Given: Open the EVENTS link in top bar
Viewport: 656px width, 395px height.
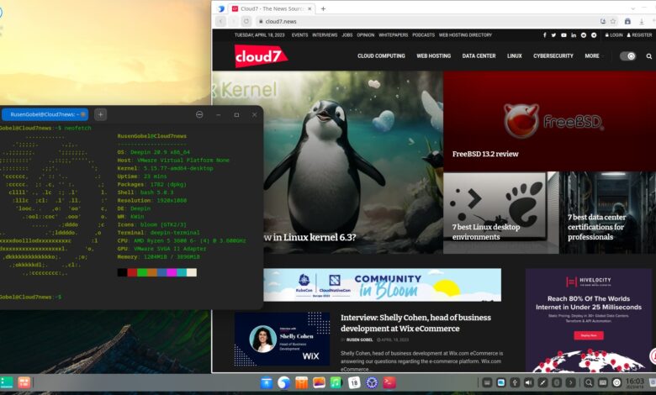Looking at the screenshot, I should point(299,35).
